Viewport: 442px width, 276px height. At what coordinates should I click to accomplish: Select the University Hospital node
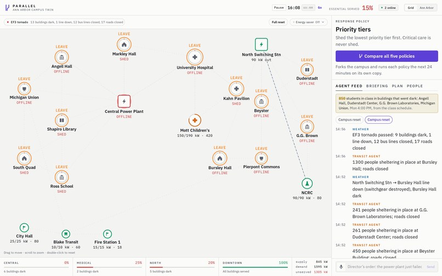click(195, 57)
